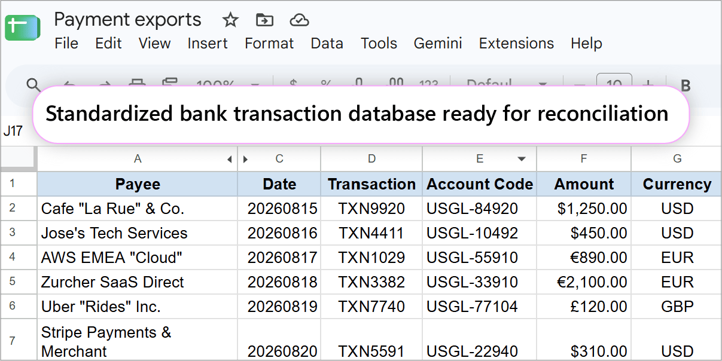This screenshot has width=722, height=361.
Task: Open the Insert menu
Action: point(208,44)
